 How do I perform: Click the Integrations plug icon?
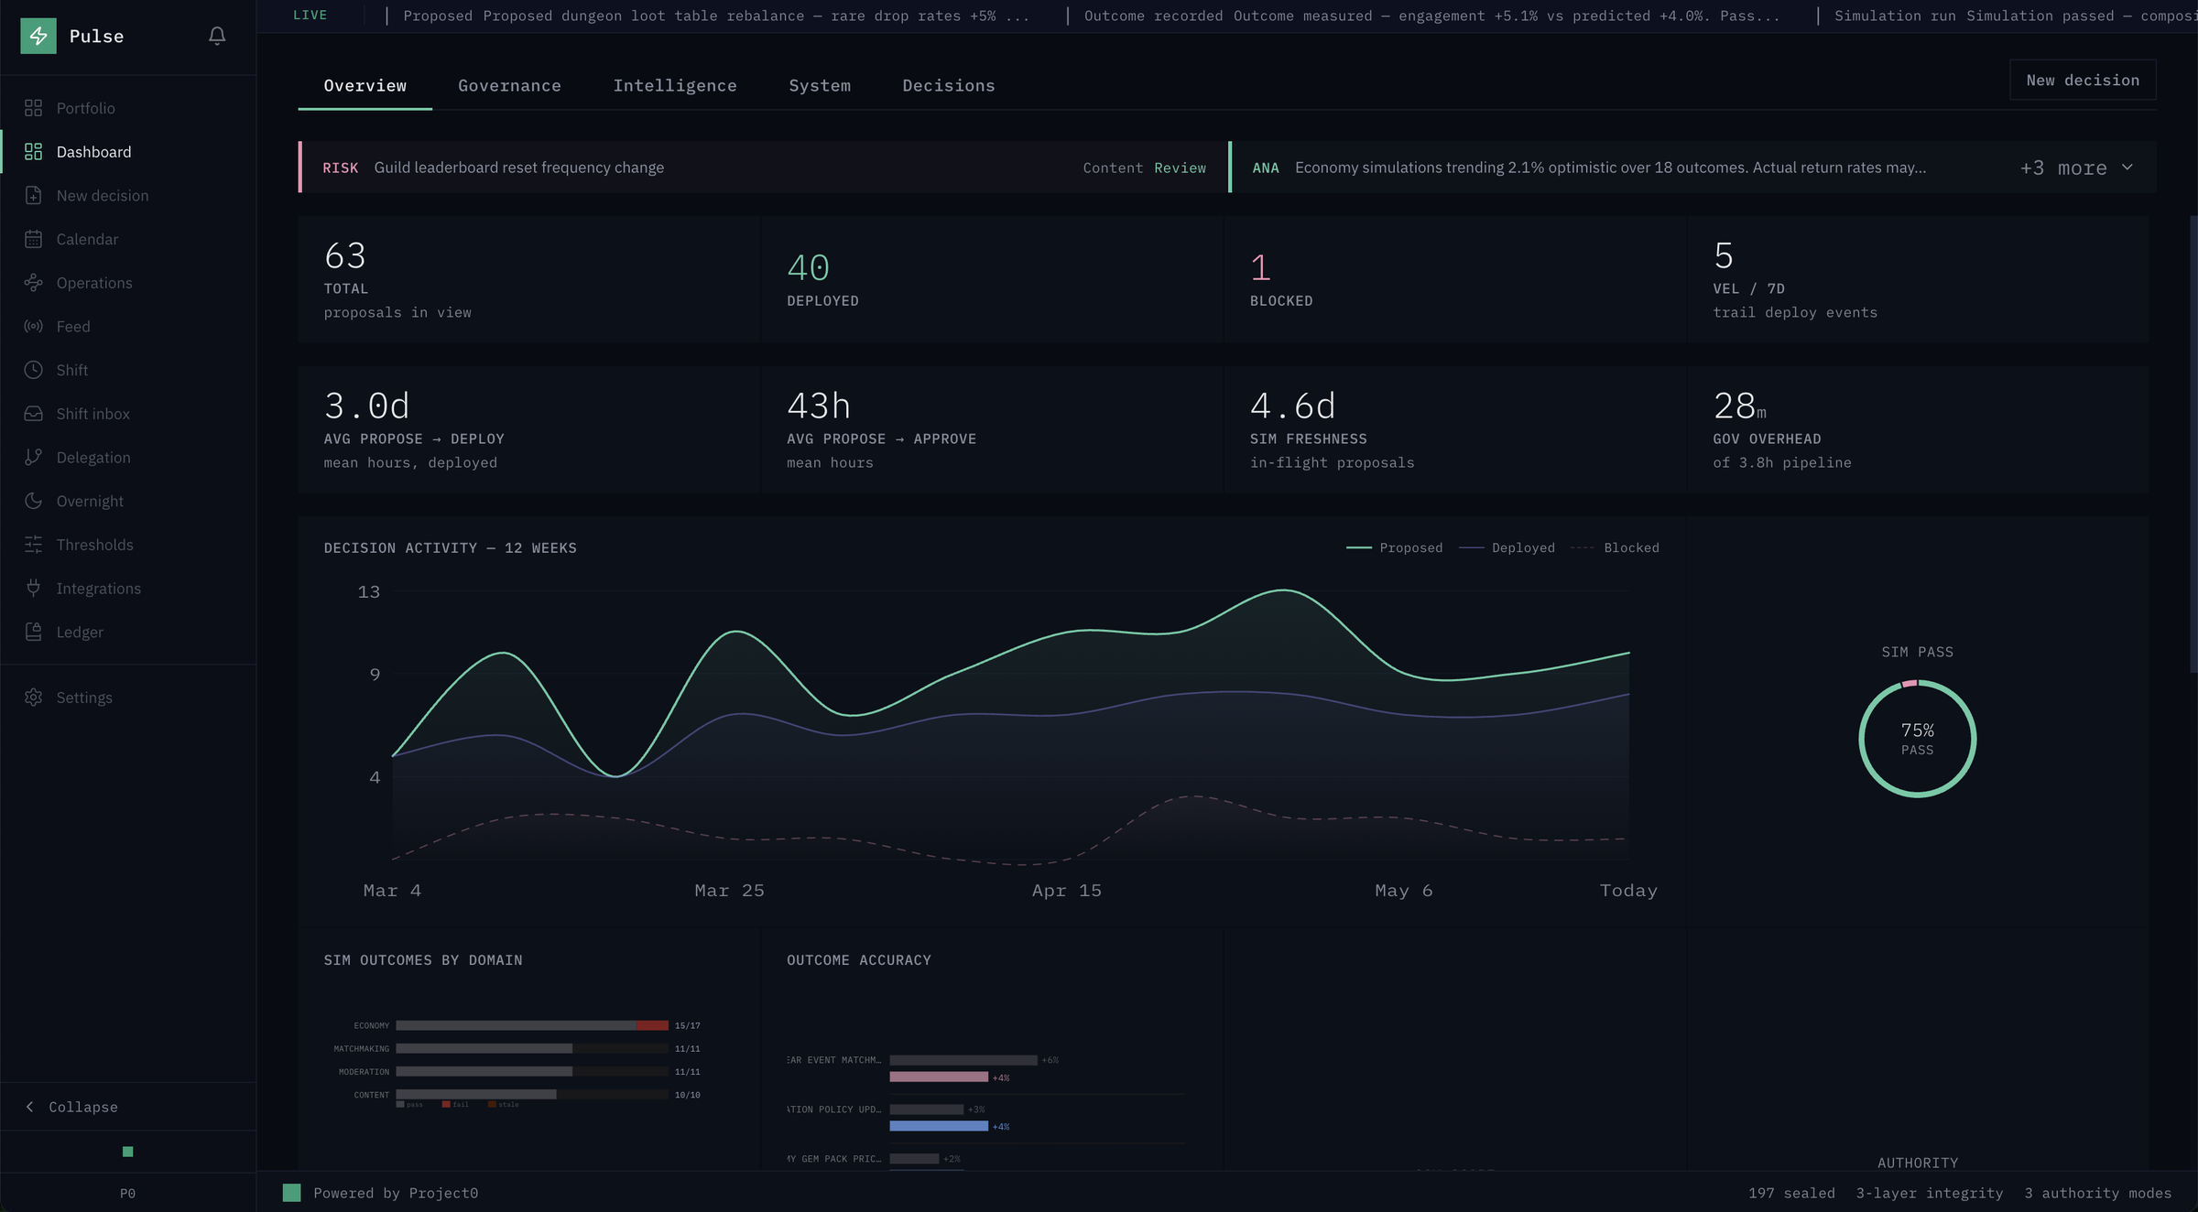click(34, 589)
